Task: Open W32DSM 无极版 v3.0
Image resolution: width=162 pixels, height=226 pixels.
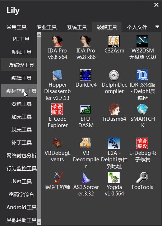Action: (x=142, y=47)
